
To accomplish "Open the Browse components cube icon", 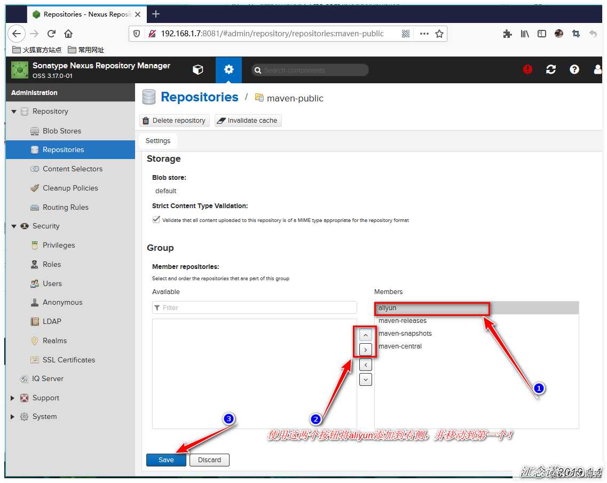I will pyautogui.click(x=198, y=70).
